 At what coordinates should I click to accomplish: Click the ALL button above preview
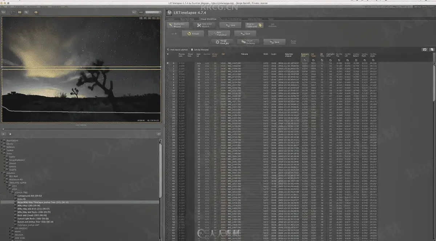[134, 12]
